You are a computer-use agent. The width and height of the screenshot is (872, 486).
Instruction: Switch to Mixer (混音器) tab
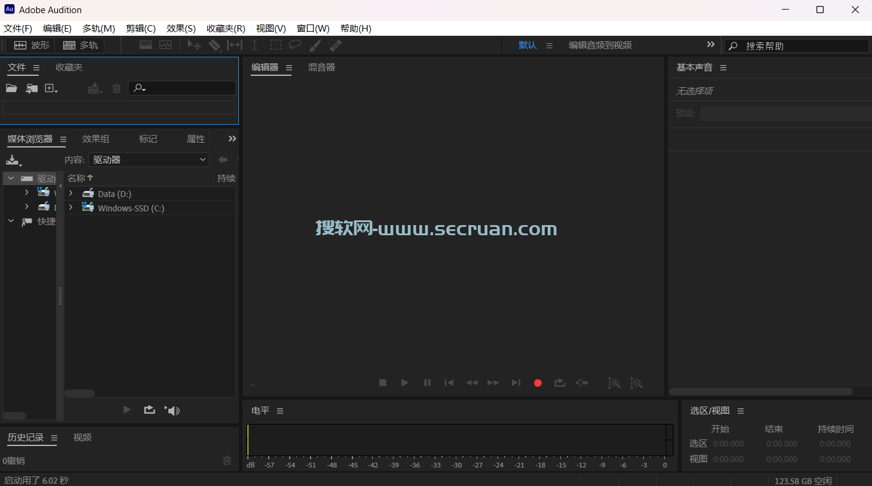(321, 67)
